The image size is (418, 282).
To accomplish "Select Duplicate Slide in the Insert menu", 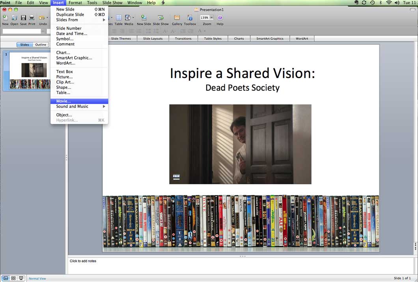I will tap(79, 15).
